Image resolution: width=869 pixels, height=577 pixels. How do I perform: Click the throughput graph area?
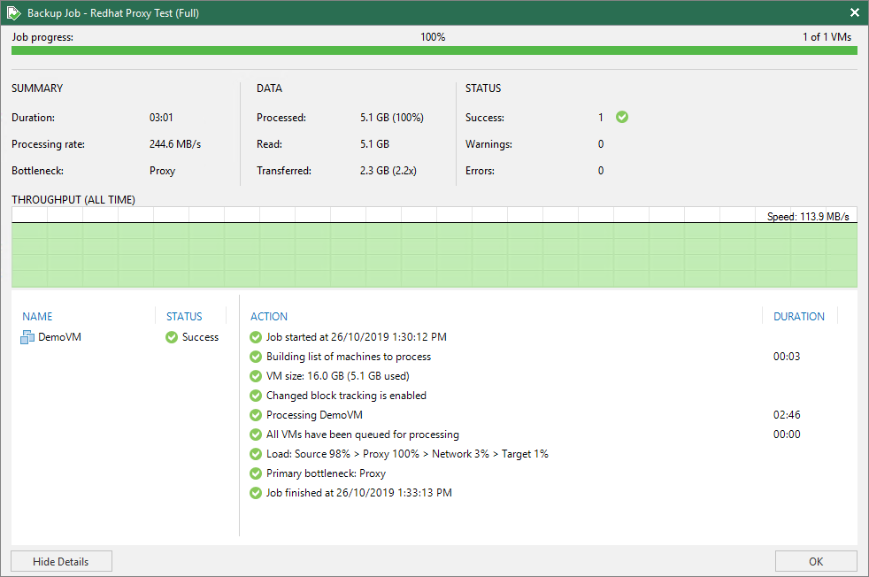coord(434,254)
